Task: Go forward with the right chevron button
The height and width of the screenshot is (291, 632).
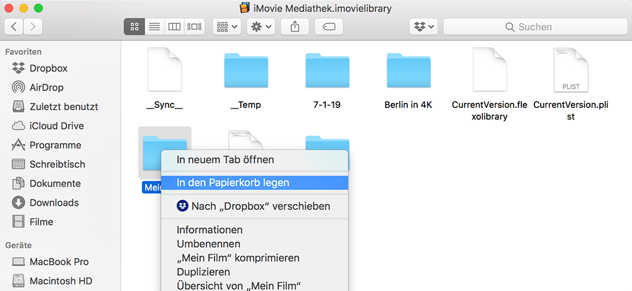Action: click(33, 27)
